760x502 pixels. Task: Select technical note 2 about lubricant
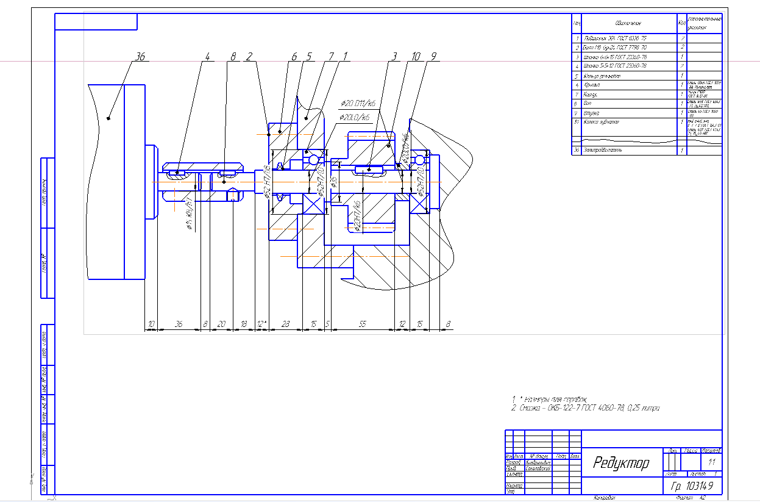pyautogui.click(x=585, y=408)
